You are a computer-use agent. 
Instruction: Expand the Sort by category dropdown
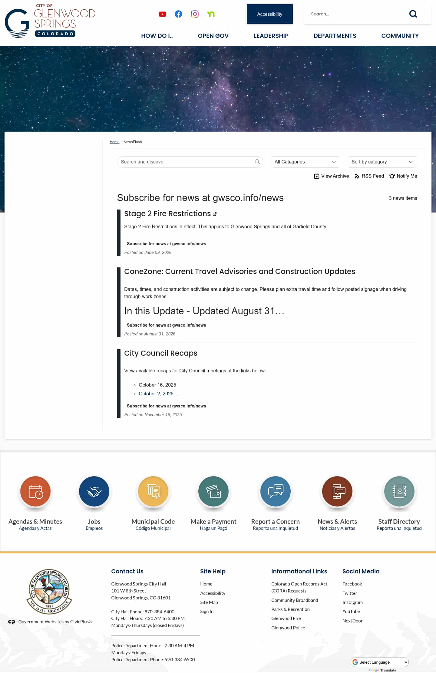[382, 162]
